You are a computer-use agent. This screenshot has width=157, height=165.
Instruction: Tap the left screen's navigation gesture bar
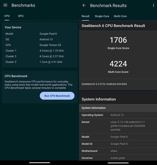click(x=40, y=163)
